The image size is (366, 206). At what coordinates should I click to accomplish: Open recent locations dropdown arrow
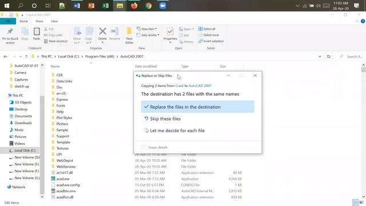(21, 57)
